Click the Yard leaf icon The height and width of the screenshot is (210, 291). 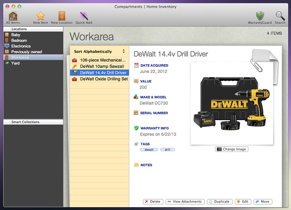click(7, 63)
